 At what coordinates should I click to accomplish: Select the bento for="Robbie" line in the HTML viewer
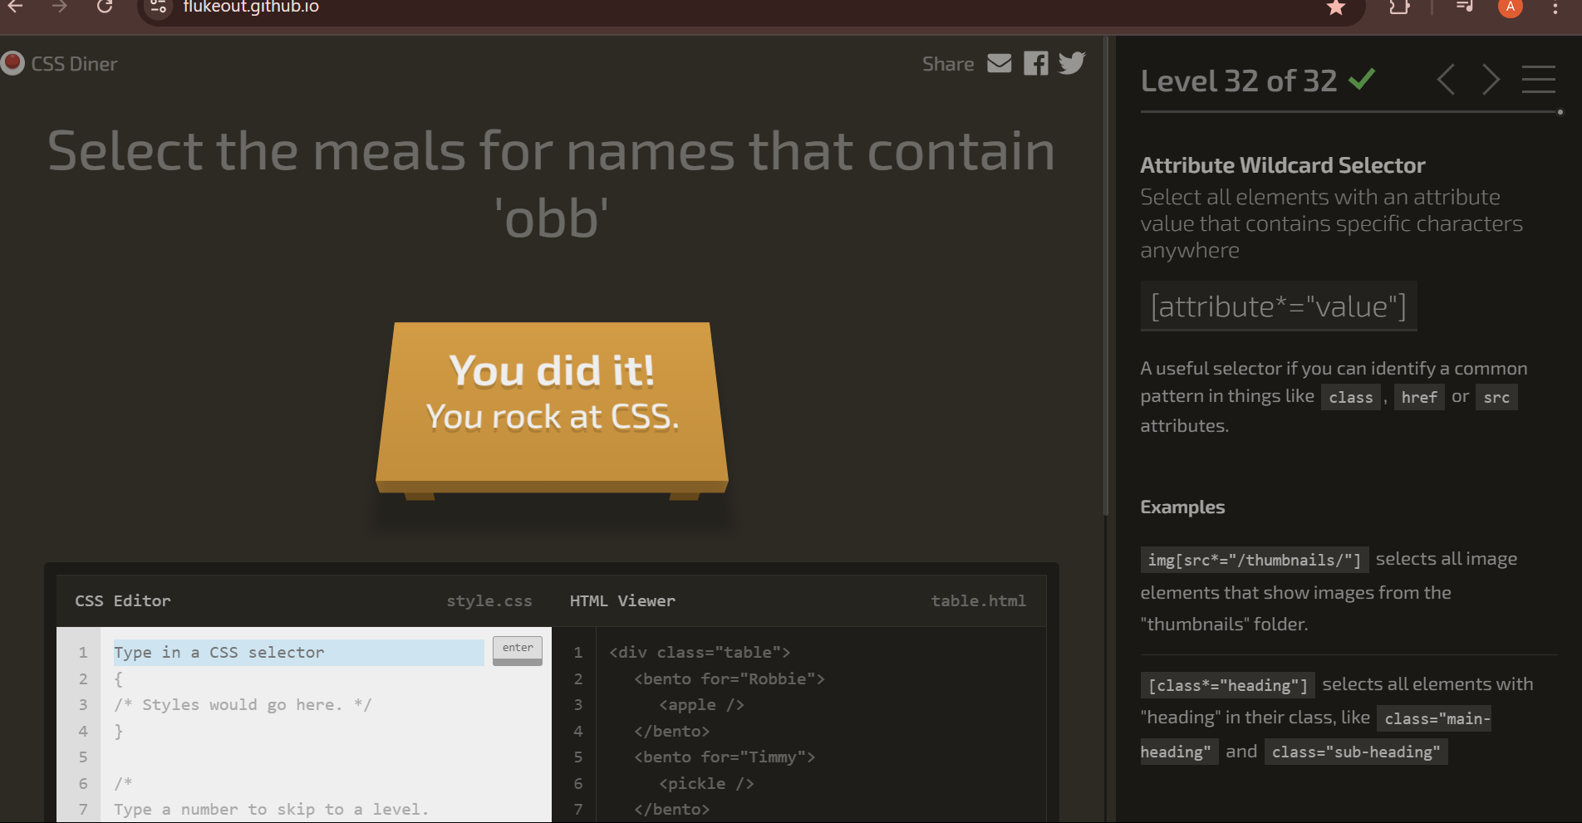coord(729,679)
